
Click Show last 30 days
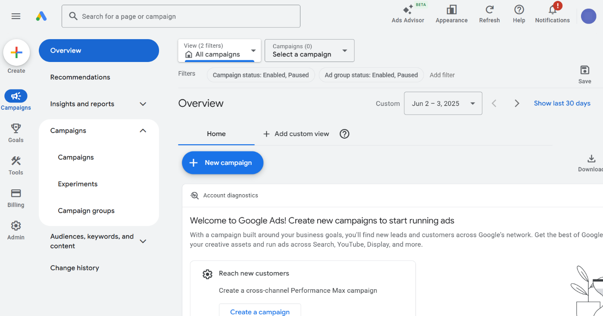click(x=562, y=103)
